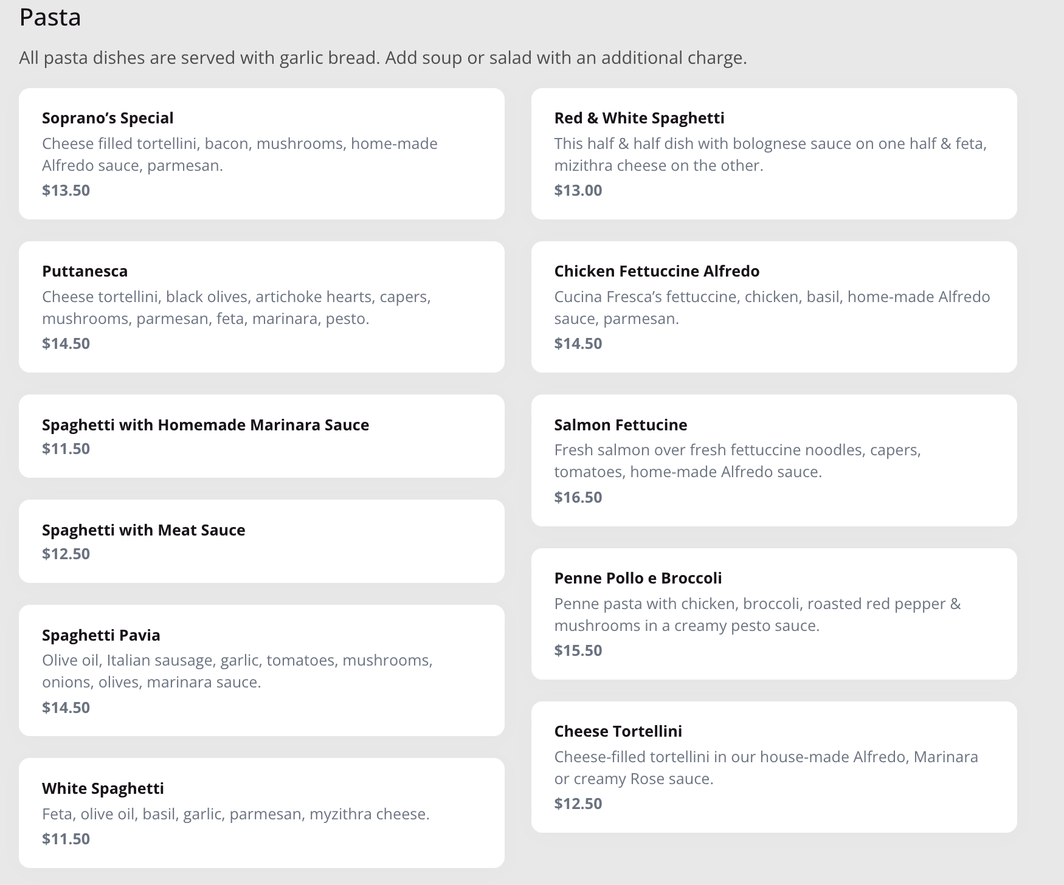
Task: Click Spaghetti with Meat Sauce item
Action: pos(261,540)
